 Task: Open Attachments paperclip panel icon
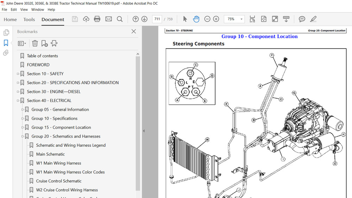pyautogui.click(x=6, y=53)
